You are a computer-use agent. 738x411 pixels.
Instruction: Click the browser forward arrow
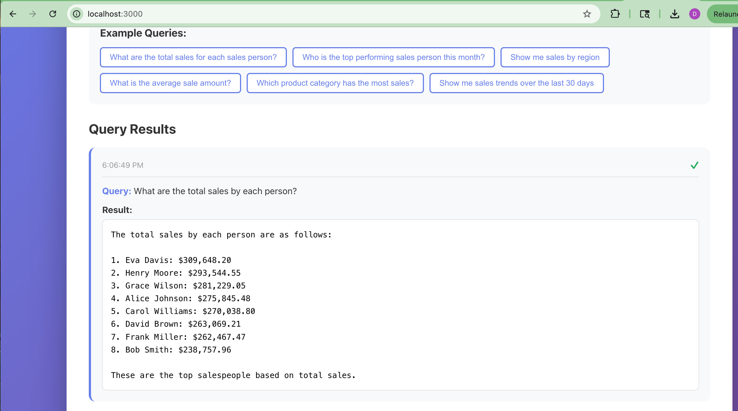click(x=33, y=14)
